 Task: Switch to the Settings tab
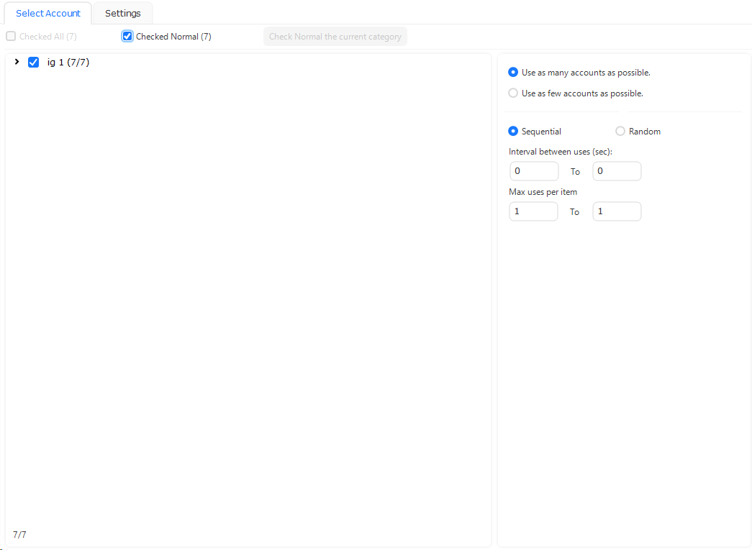tap(122, 13)
